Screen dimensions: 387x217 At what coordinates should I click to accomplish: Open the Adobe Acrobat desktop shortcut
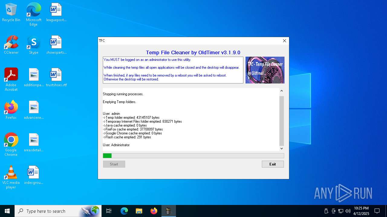coord(11,80)
